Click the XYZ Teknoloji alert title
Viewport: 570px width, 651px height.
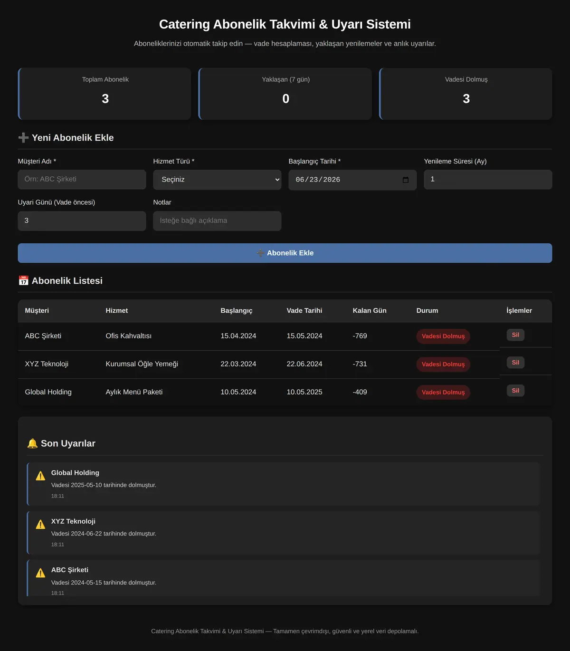(x=73, y=521)
